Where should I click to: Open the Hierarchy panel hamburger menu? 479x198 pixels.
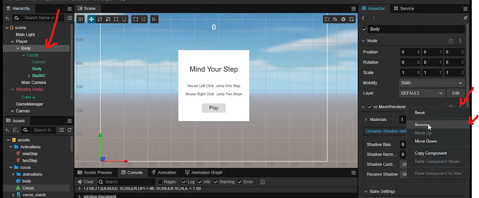coord(69,9)
